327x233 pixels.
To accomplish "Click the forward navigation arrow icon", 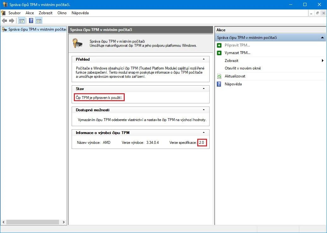I will coord(11,21).
